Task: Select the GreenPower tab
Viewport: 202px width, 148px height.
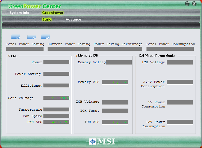Action: click(x=53, y=13)
